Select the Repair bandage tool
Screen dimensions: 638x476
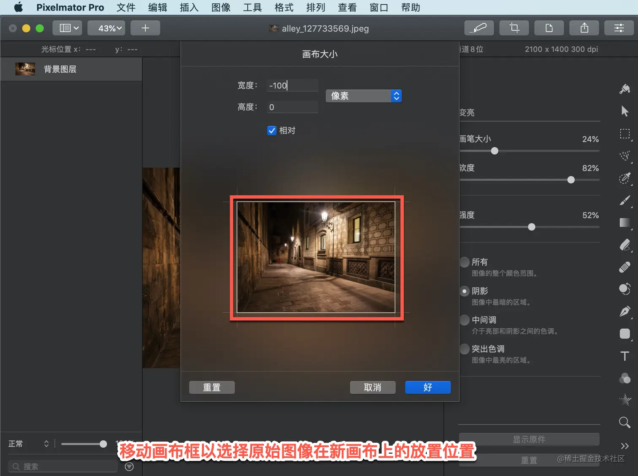click(x=625, y=267)
